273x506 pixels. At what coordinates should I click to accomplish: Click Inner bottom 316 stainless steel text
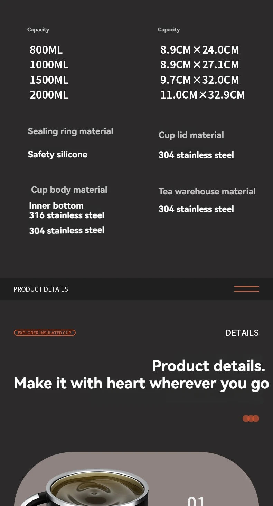[x=66, y=210]
